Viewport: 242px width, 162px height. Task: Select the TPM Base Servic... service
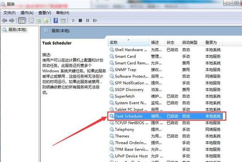pos(165,149)
